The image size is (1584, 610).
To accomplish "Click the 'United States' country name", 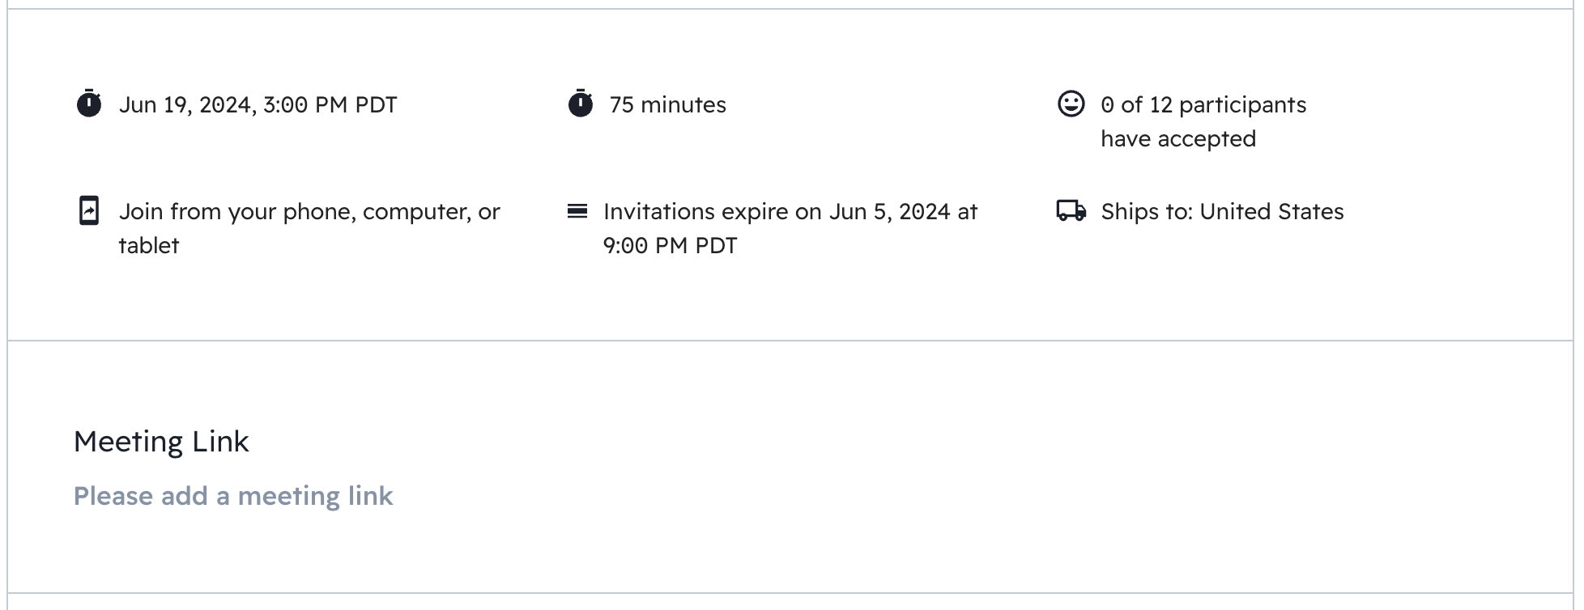I will pyautogui.click(x=1271, y=212).
